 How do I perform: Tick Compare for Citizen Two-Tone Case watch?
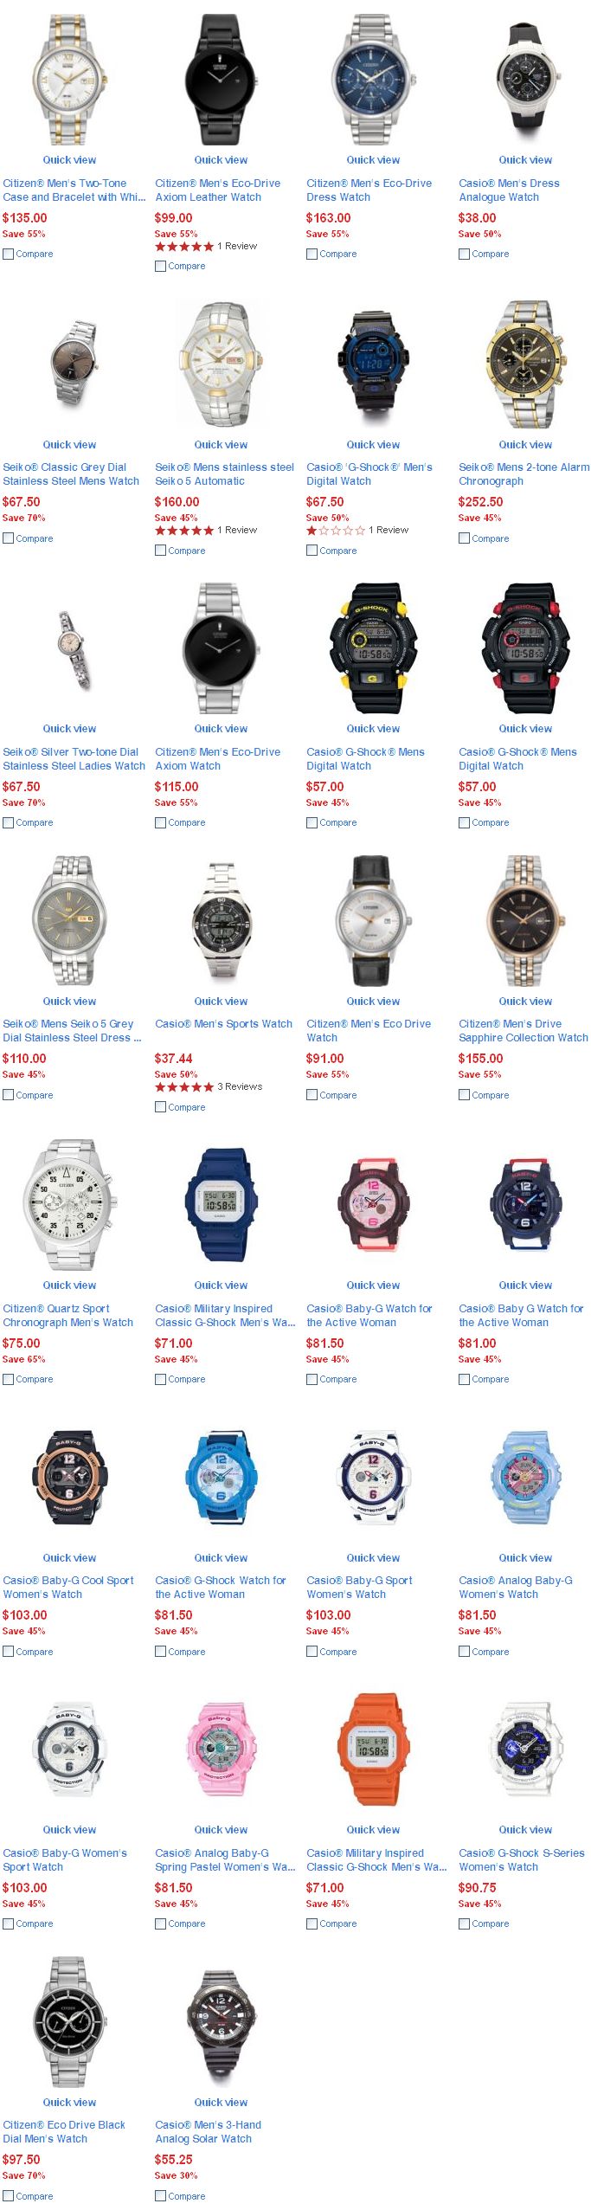[x=8, y=255]
